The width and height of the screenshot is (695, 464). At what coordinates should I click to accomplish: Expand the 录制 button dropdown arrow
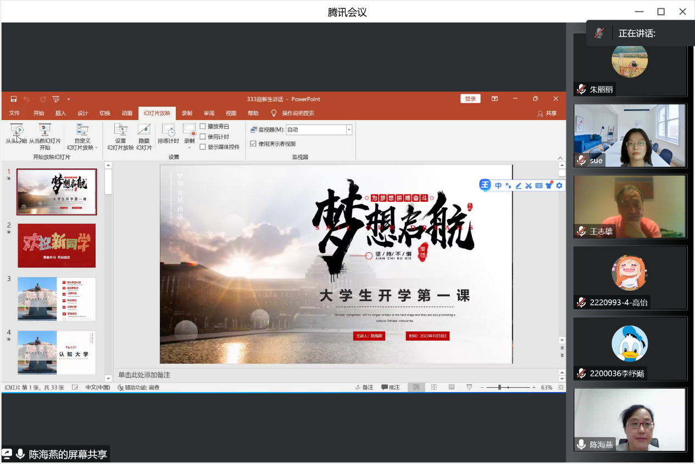point(189,147)
